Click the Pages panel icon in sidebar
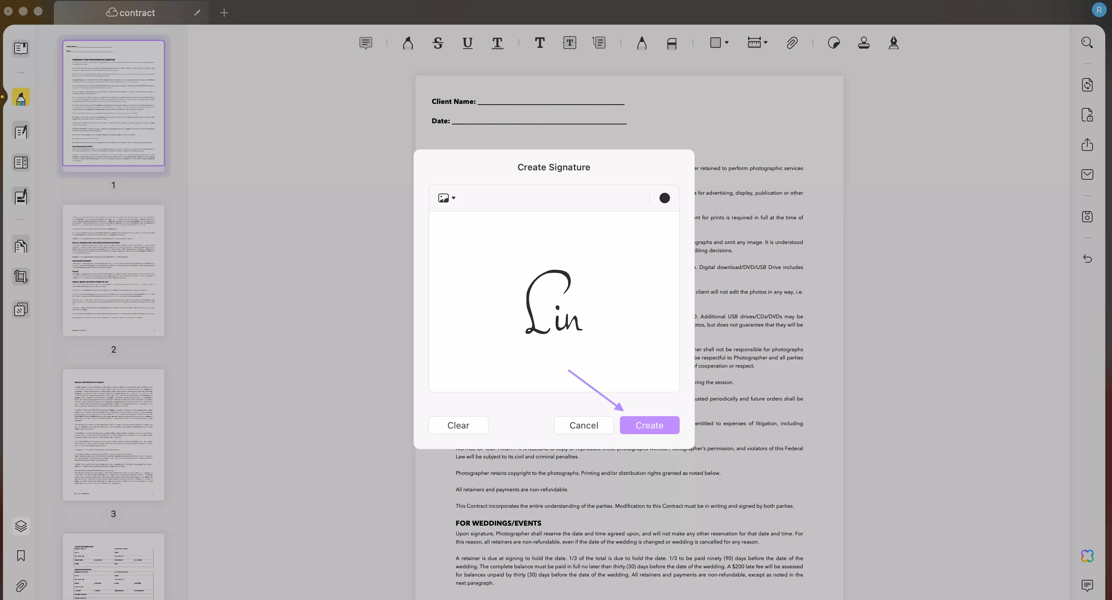Image resolution: width=1112 pixels, height=600 pixels. coord(20,47)
